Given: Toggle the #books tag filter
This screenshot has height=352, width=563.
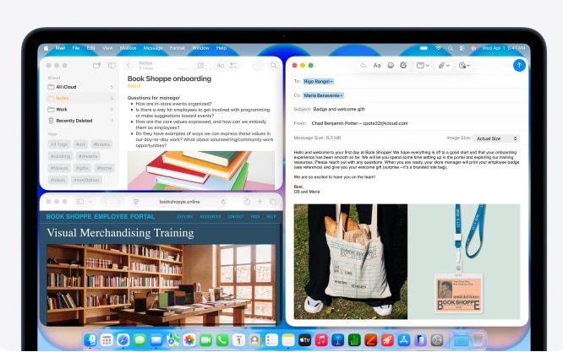Looking at the screenshot, I should pos(101,144).
